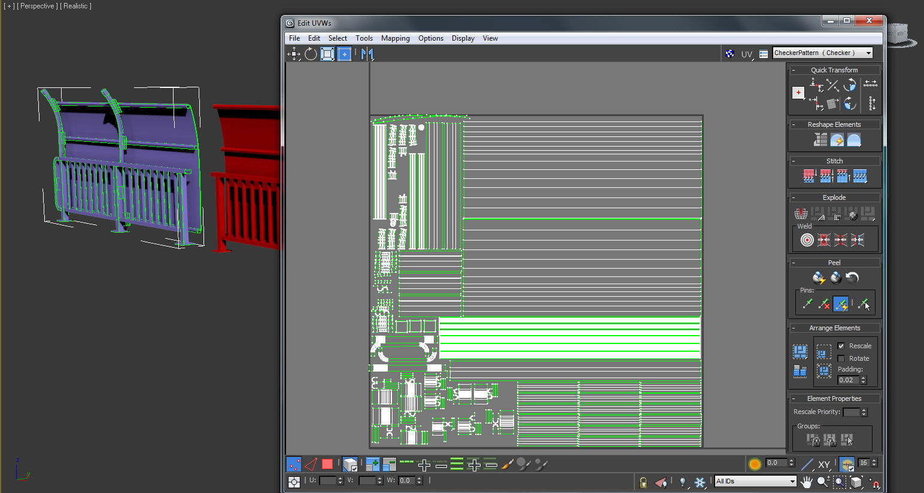The image size is (924, 493).
Task: Open the Tools menu
Action: (364, 38)
